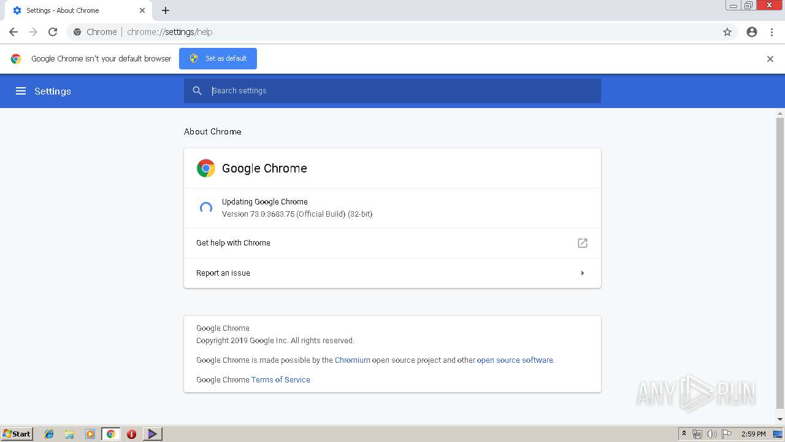
Task: Select the Settings - About Chrome tab
Action: pyautogui.click(x=78, y=10)
